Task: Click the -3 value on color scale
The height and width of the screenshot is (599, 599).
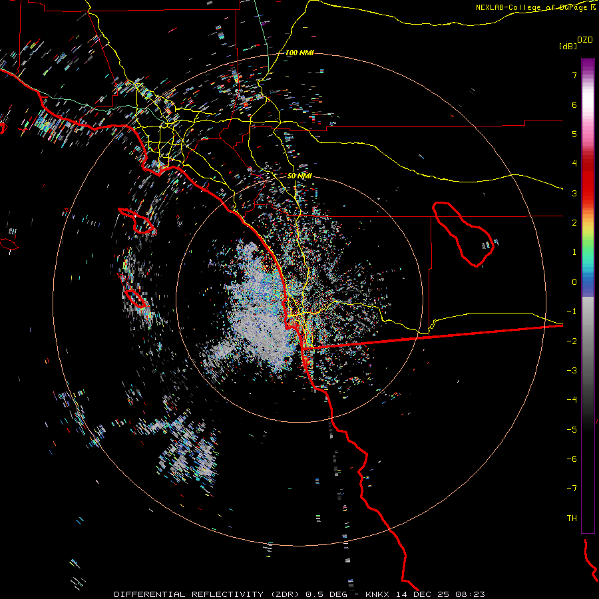Action: 572,371
